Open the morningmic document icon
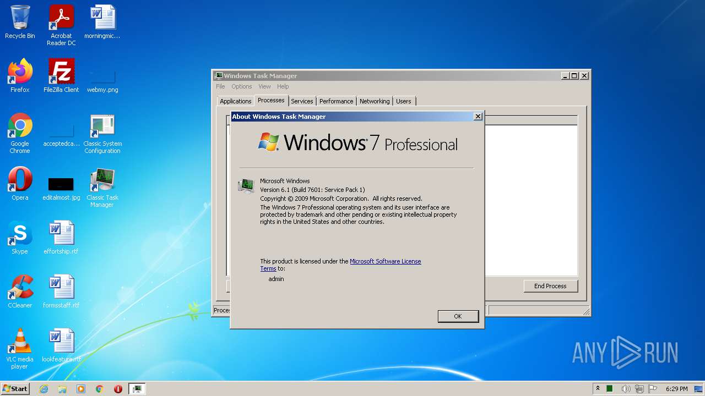705x396 pixels. coord(102,22)
